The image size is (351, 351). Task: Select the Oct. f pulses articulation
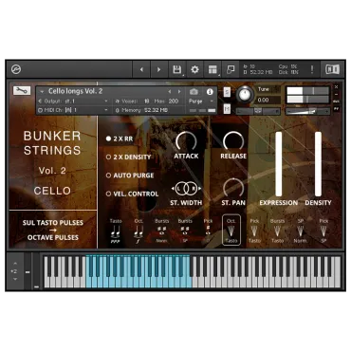coord(139,231)
